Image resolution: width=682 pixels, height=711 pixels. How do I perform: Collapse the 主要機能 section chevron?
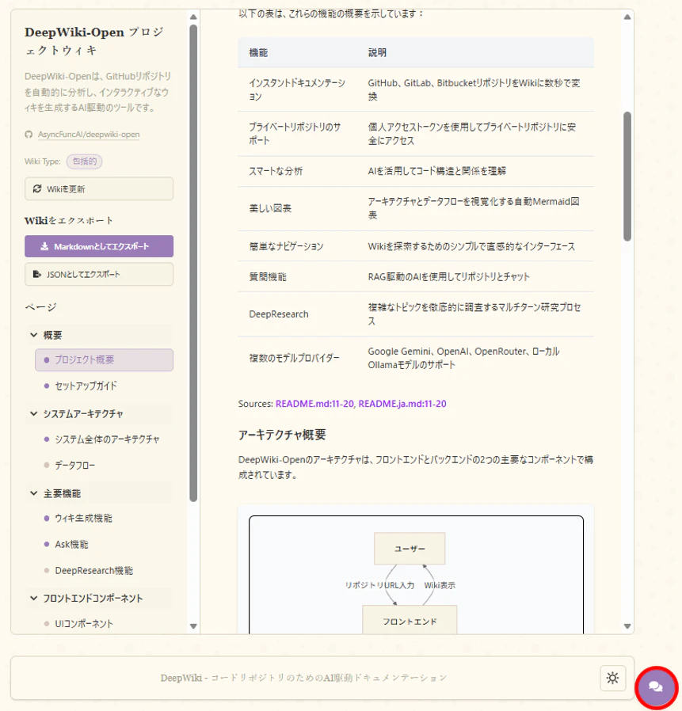tap(33, 493)
